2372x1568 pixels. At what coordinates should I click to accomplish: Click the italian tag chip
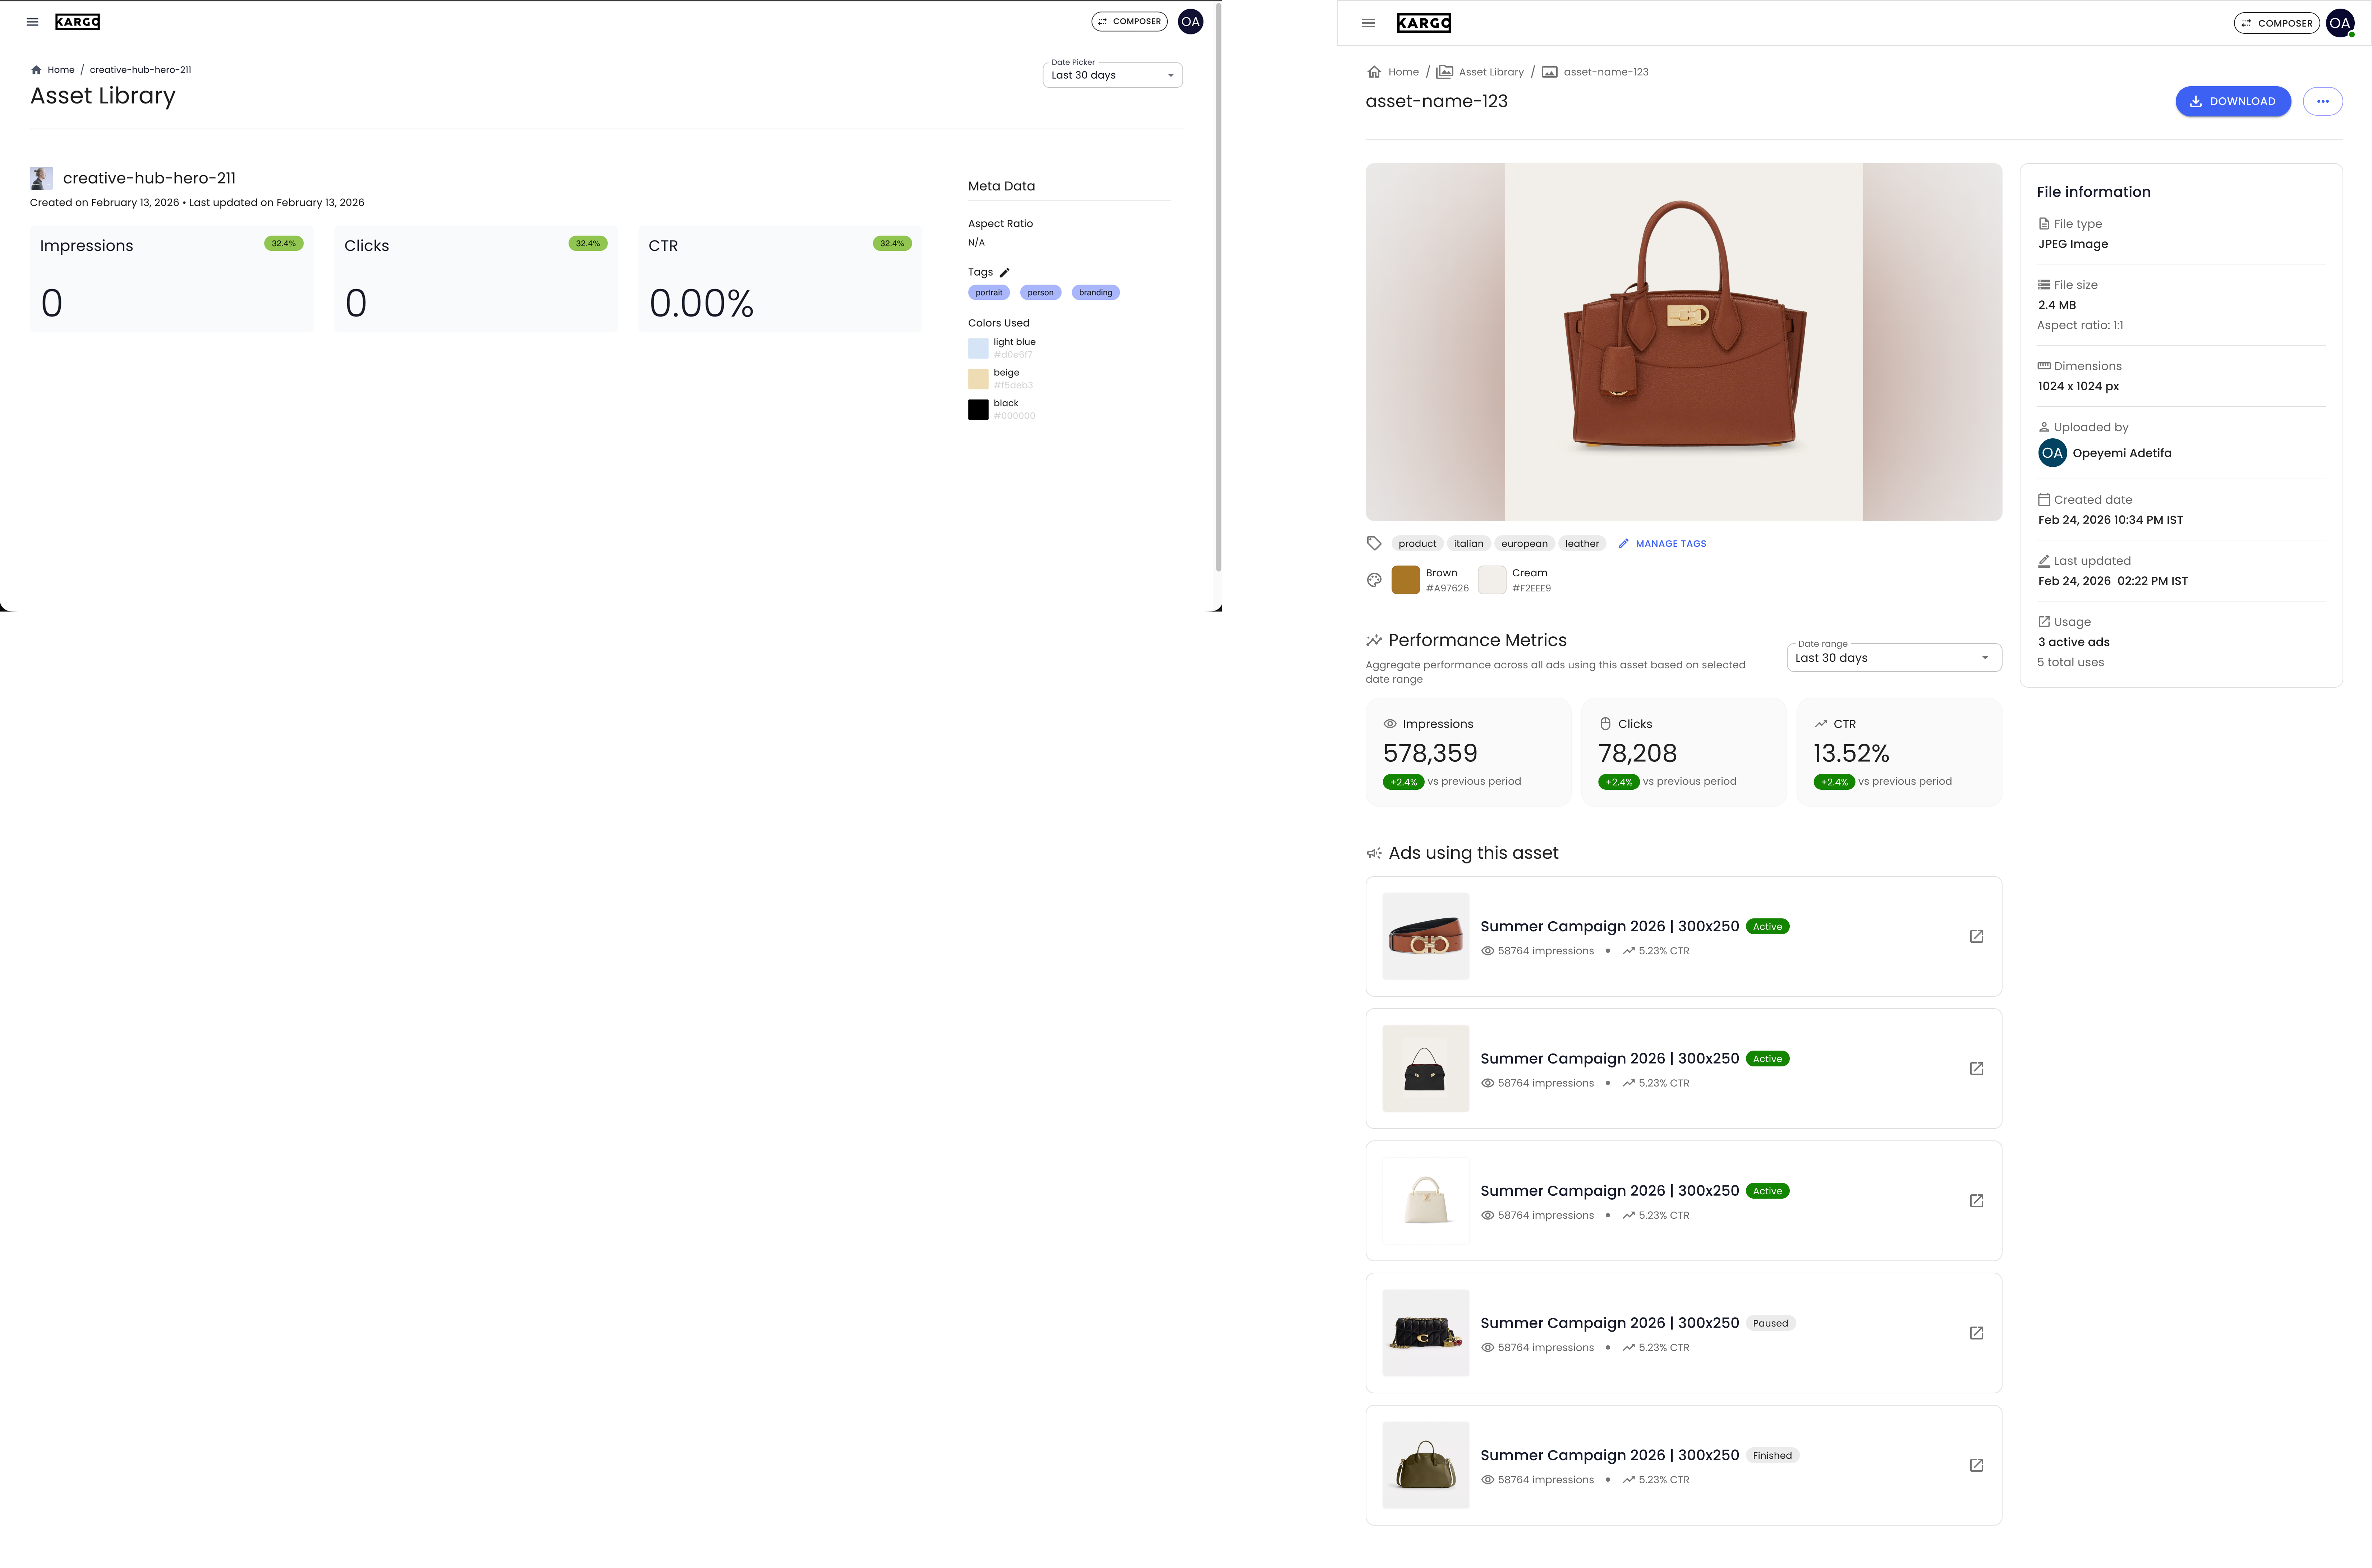point(1468,544)
